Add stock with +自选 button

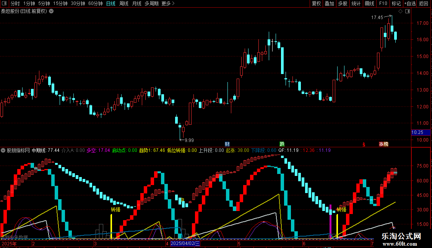pyautogui.click(x=410, y=3)
